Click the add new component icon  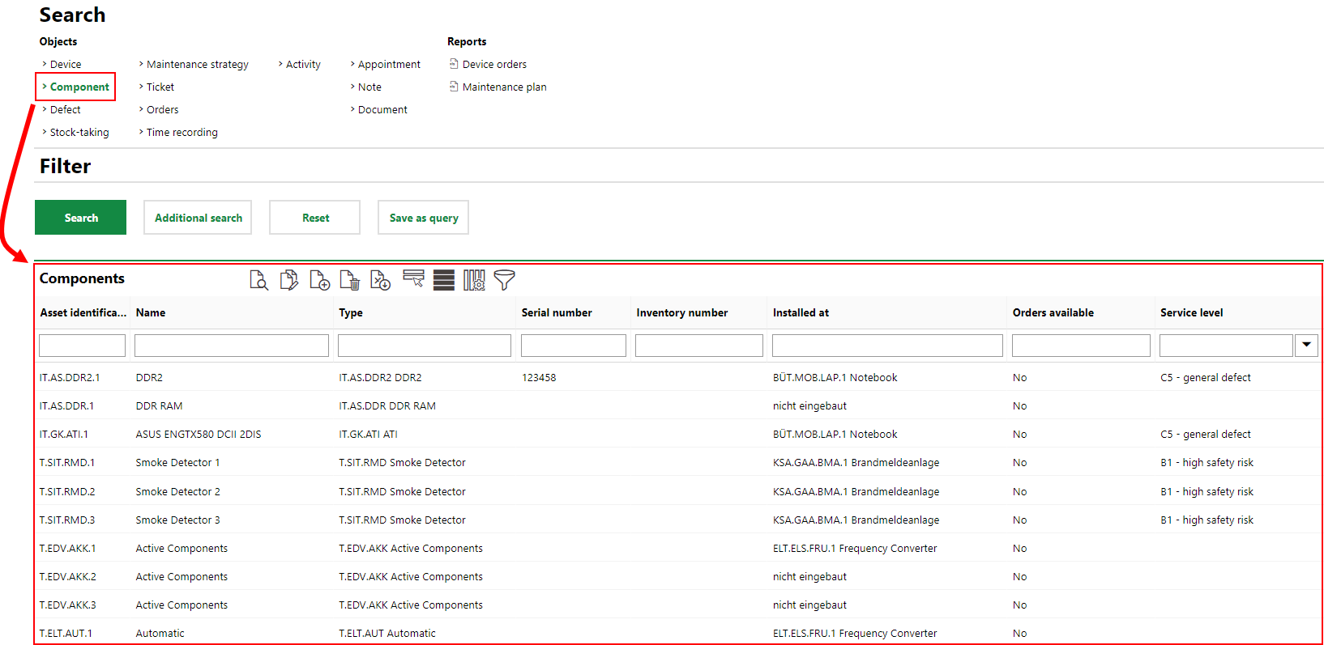click(319, 280)
